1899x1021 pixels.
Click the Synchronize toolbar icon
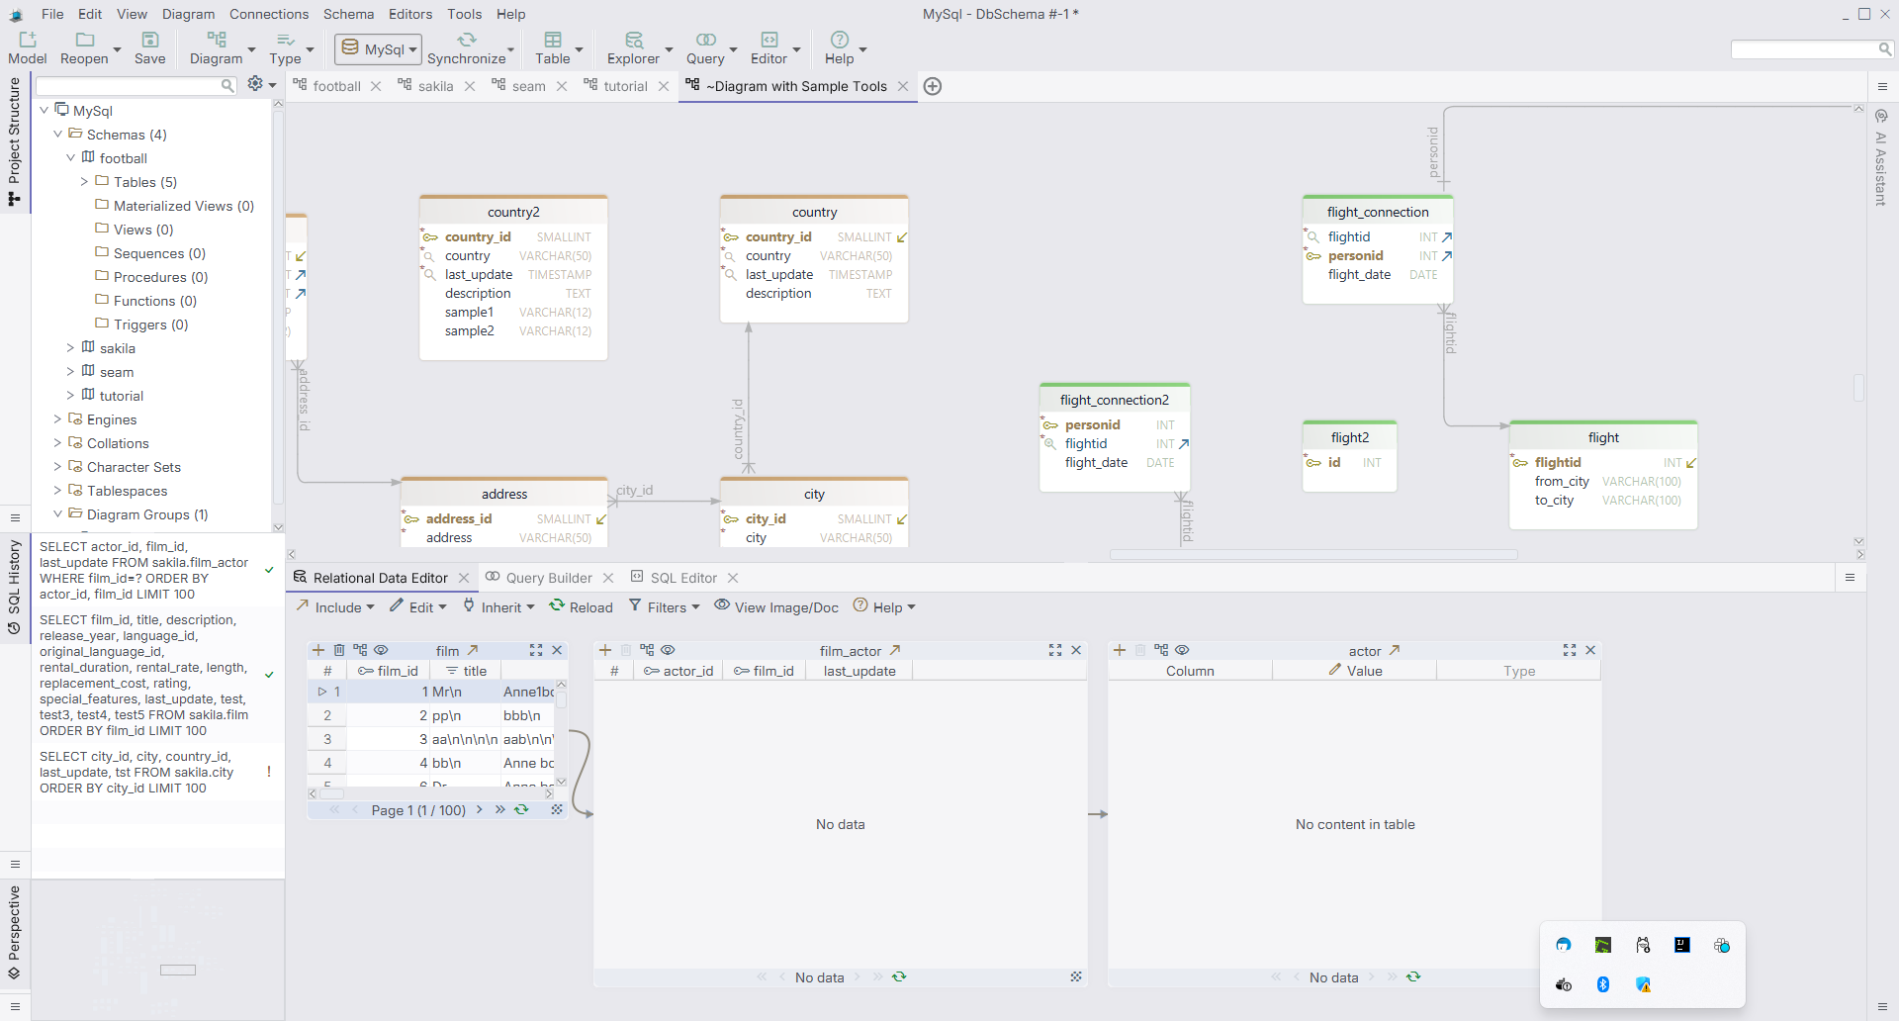[x=466, y=40]
